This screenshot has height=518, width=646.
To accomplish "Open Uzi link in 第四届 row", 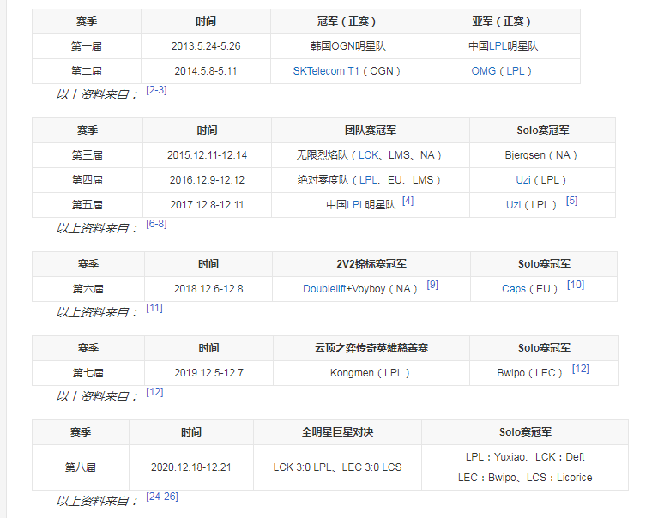I will pos(523,180).
